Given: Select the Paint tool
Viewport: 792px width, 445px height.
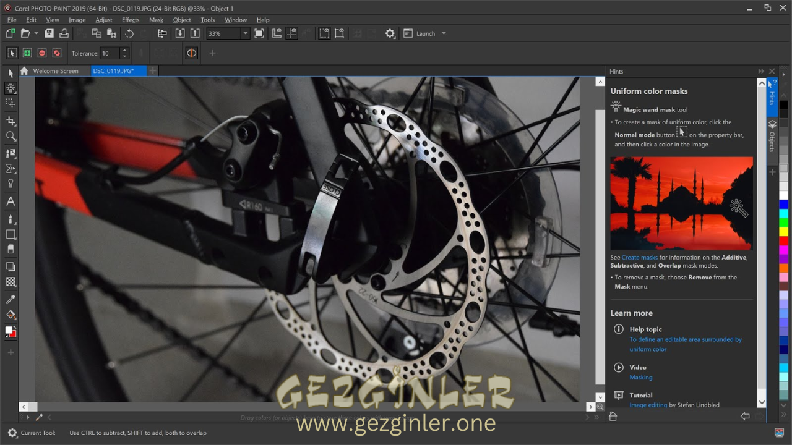Looking at the screenshot, I should [x=11, y=219].
